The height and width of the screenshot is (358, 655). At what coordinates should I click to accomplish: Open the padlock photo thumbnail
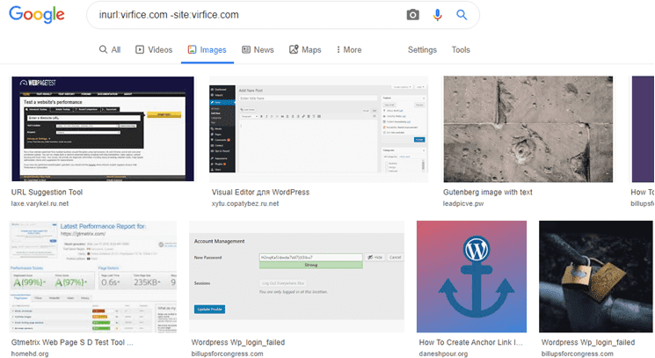pyautogui.click(x=596, y=276)
